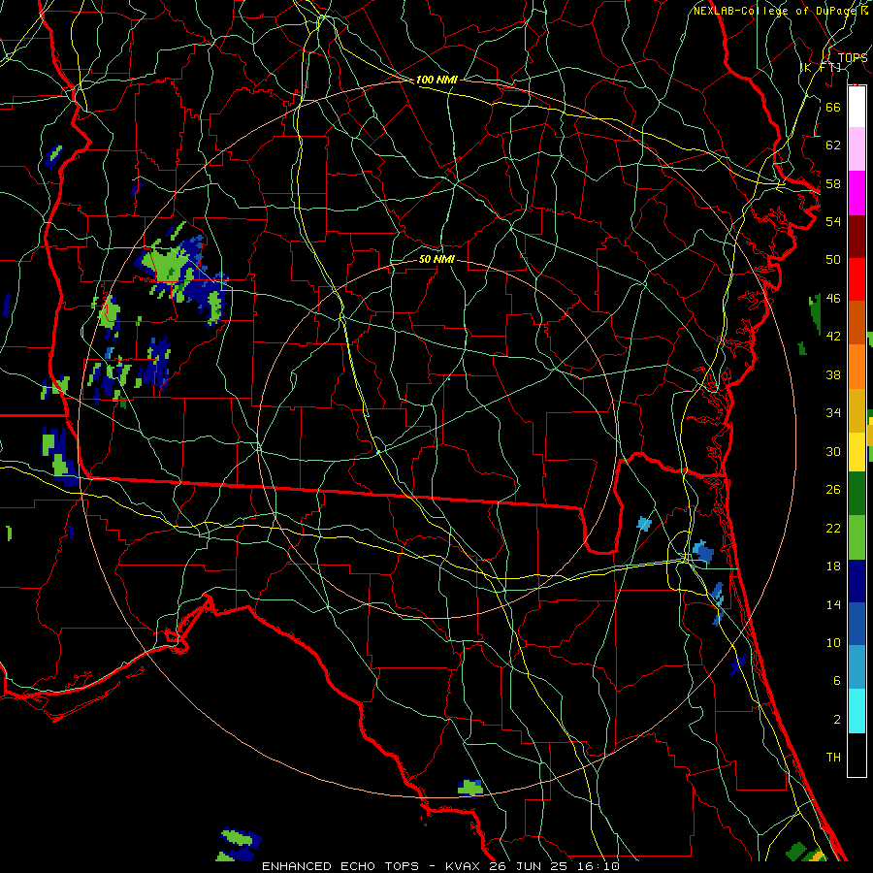This screenshot has width=873, height=873.
Task: Click the 26 value on the legend
Action: (x=833, y=490)
